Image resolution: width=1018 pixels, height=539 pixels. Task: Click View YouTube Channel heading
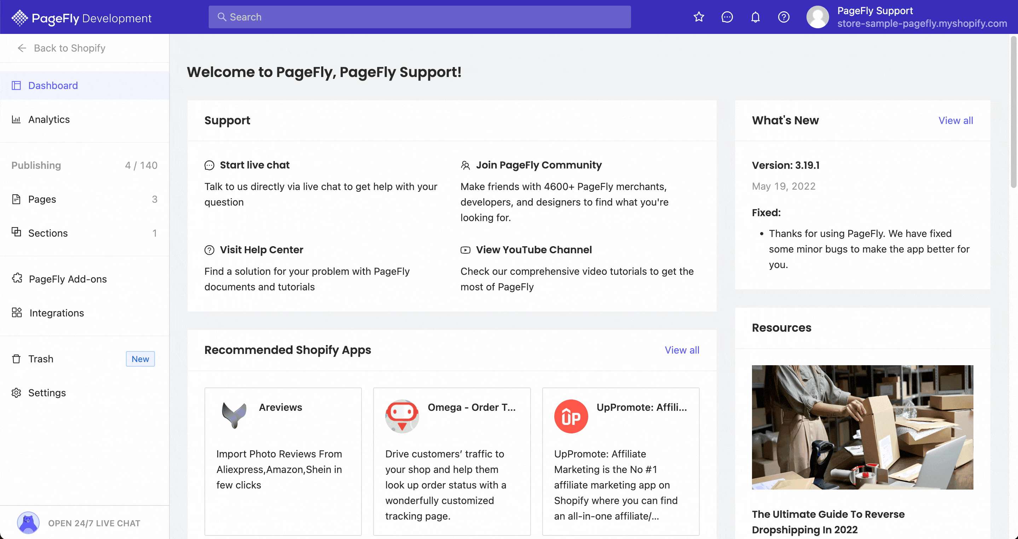point(533,250)
